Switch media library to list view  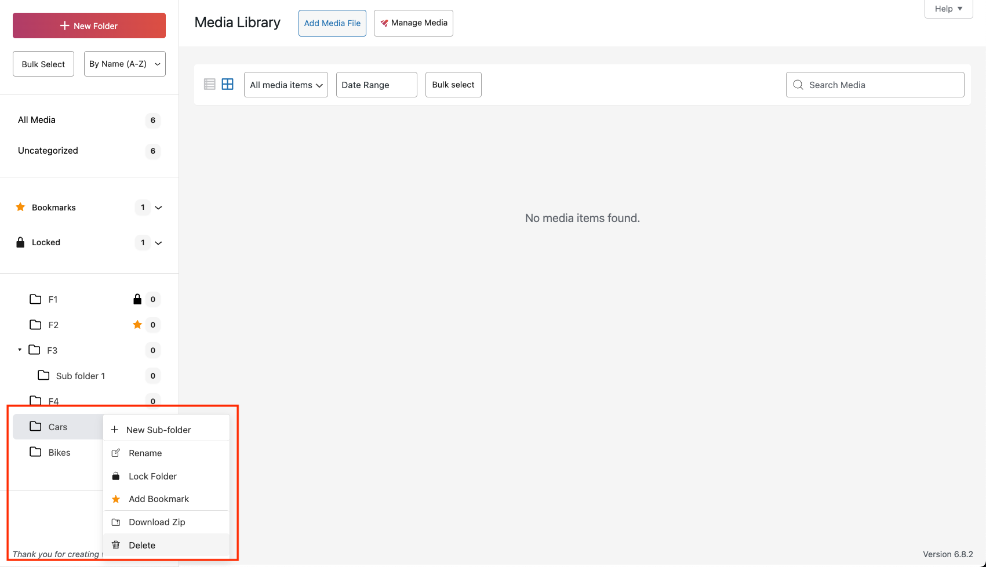coord(209,84)
